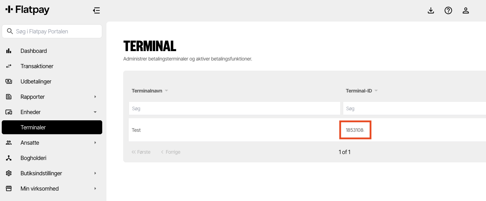Open the Dashboard section icon
Viewport: 486px width, 201px height.
pyautogui.click(x=9, y=51)
